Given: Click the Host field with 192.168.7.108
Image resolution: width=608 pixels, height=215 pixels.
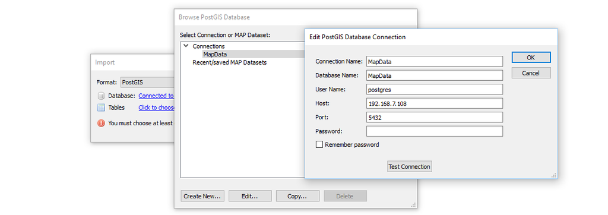Looking at the screenshot, I should click(434, 103).
